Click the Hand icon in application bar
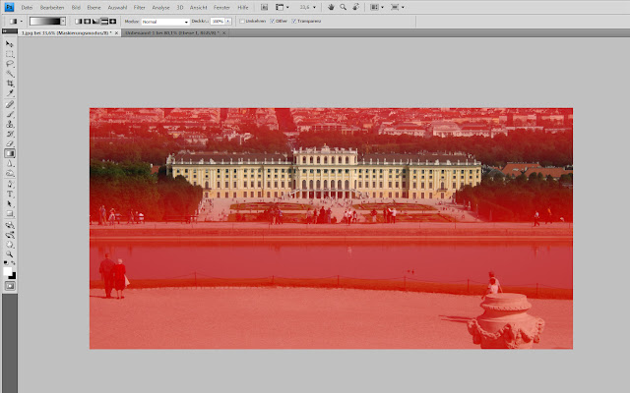The height and width of the screenshot is (393, 630). (331, 7)
